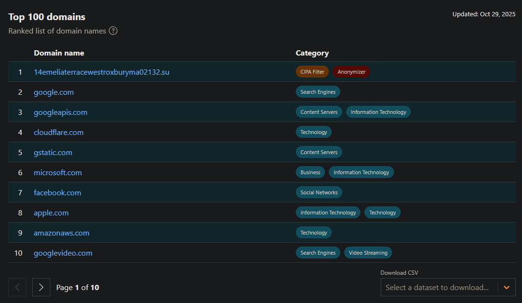Open gstatic.com domain details

tap(53, 153)
